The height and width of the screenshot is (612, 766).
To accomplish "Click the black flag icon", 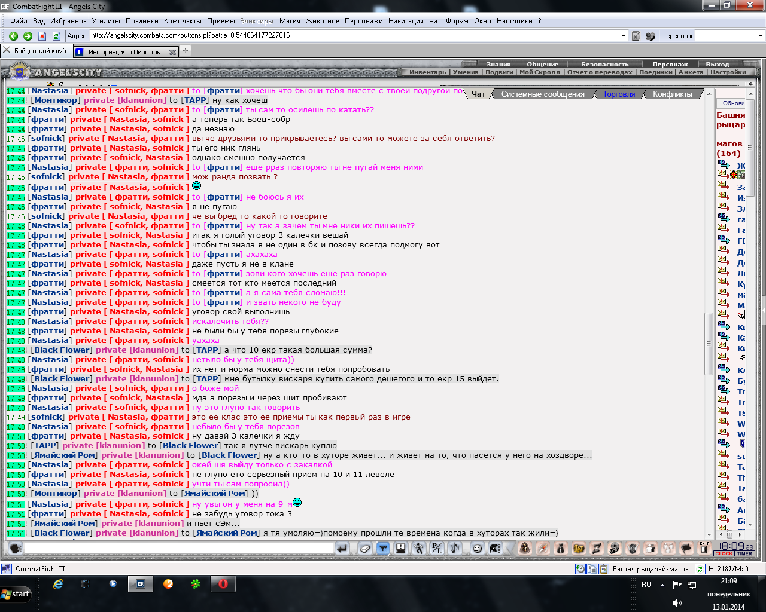I will click(x=686, y=548).
